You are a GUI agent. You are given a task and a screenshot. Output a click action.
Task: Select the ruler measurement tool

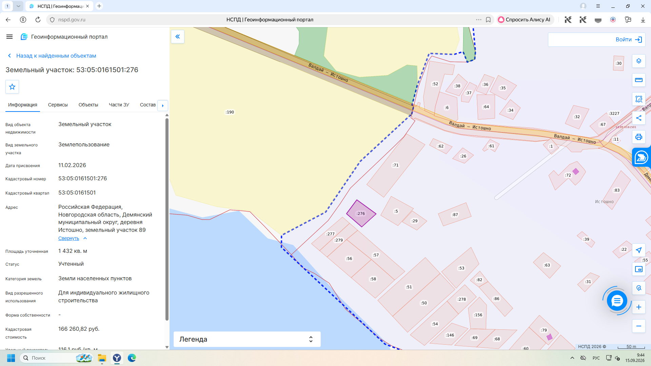pyautogui.click(x=639, y=80)
